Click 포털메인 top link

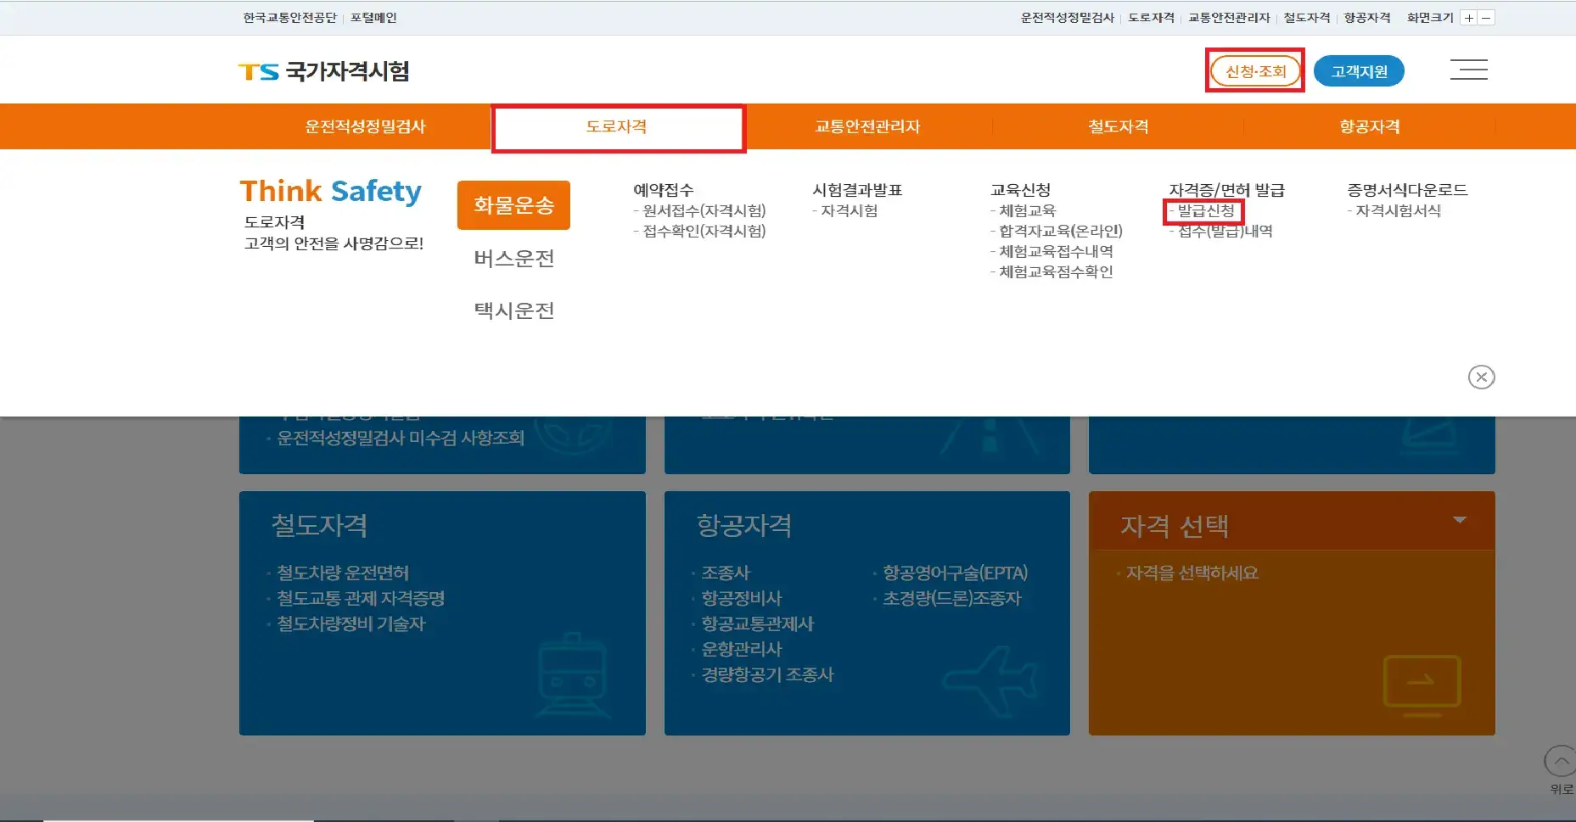pos(373,18)
